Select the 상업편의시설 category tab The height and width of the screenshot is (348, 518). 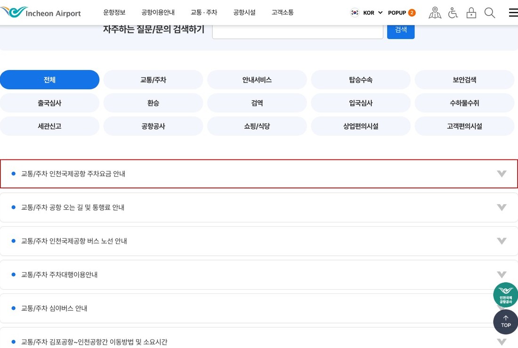click(361, 126)
